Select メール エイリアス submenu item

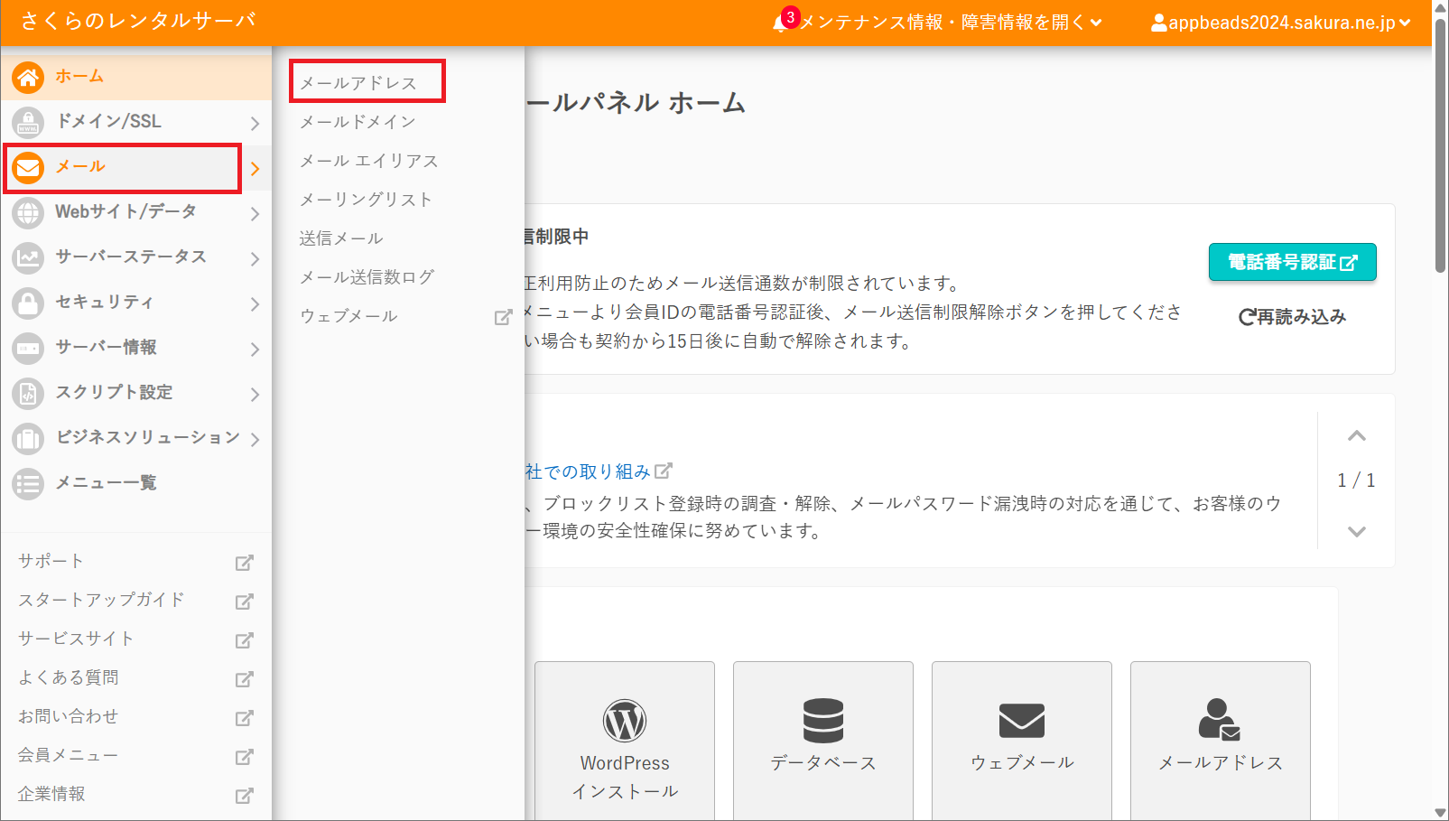click(368, 161)
